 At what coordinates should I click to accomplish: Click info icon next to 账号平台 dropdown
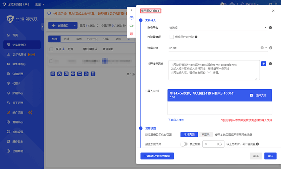(270, 27)
